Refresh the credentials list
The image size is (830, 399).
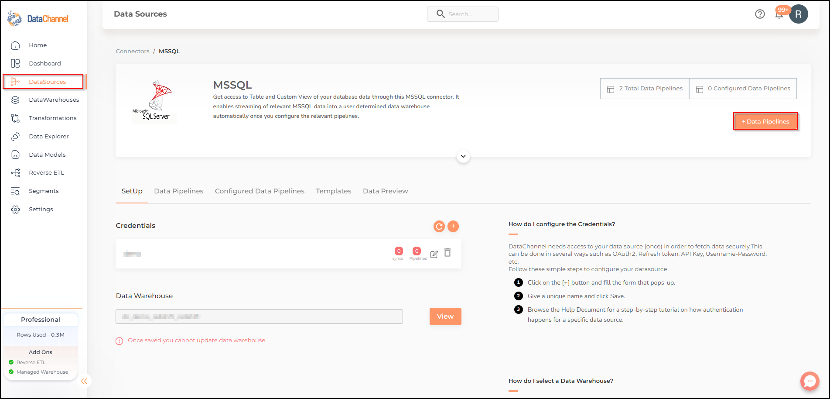point(439,226)
